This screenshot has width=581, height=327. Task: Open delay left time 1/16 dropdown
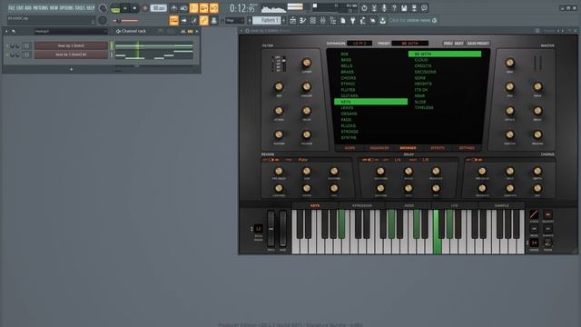click(398, 160)
